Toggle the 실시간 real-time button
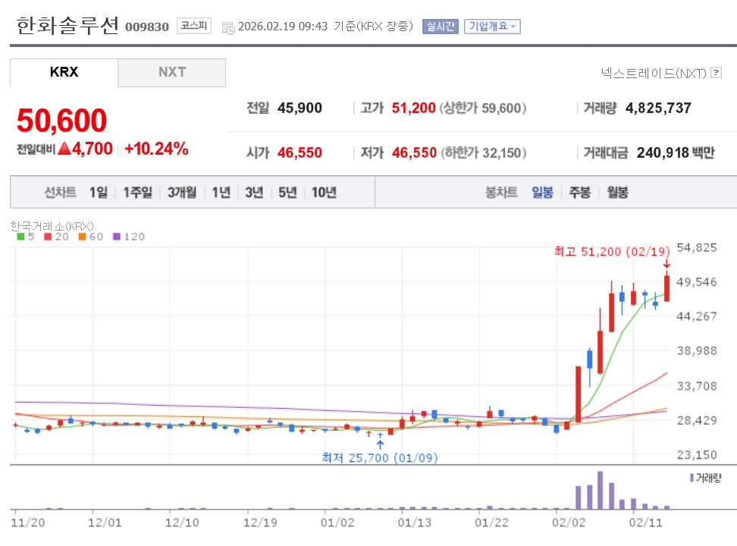The width and height of the screenshot is (737, 546). (x=440, y=27)
